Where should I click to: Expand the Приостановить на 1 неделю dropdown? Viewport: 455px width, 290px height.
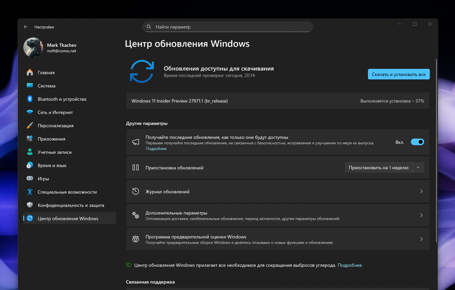(x=418, y=167)
